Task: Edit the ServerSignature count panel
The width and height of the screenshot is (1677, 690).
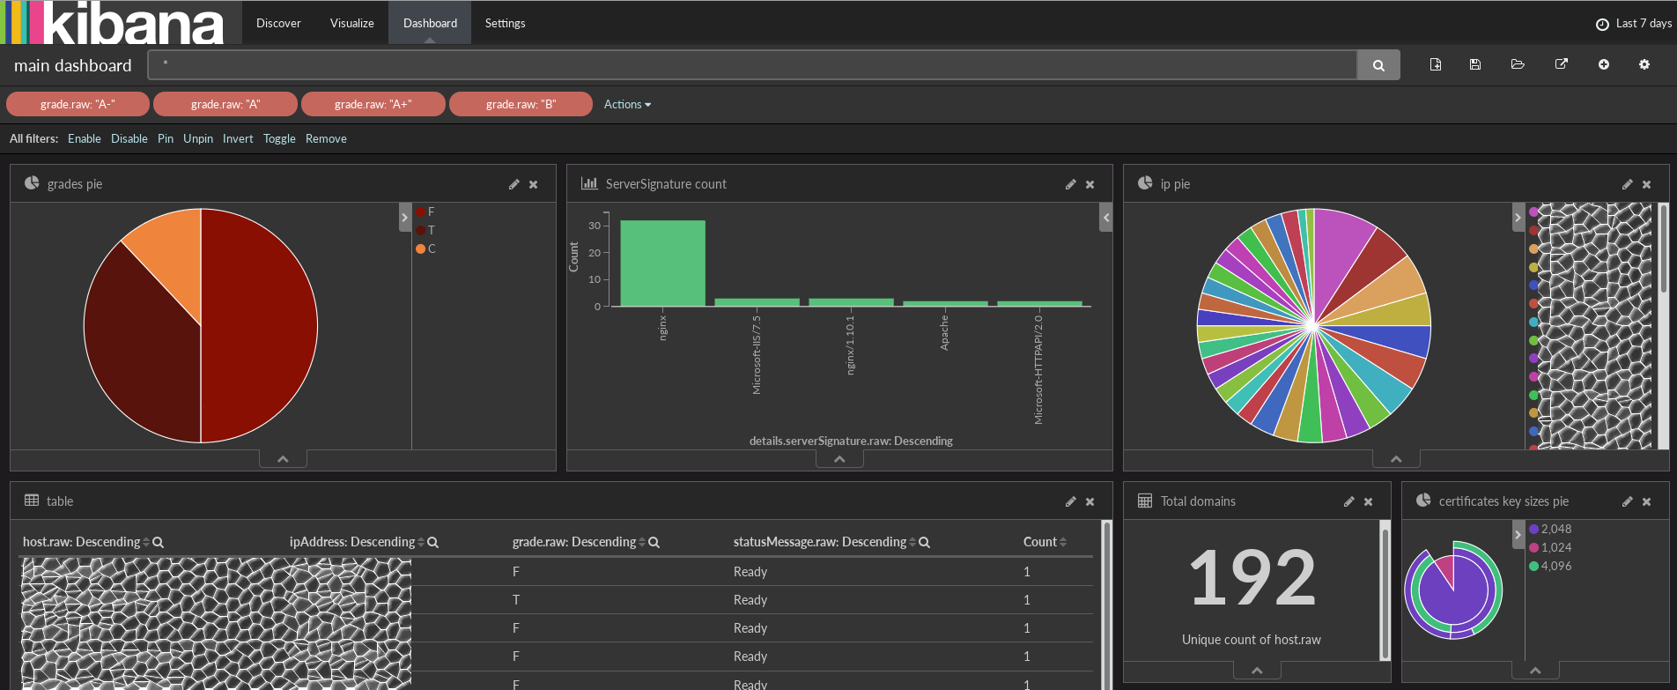Action: pos(1070,184)
